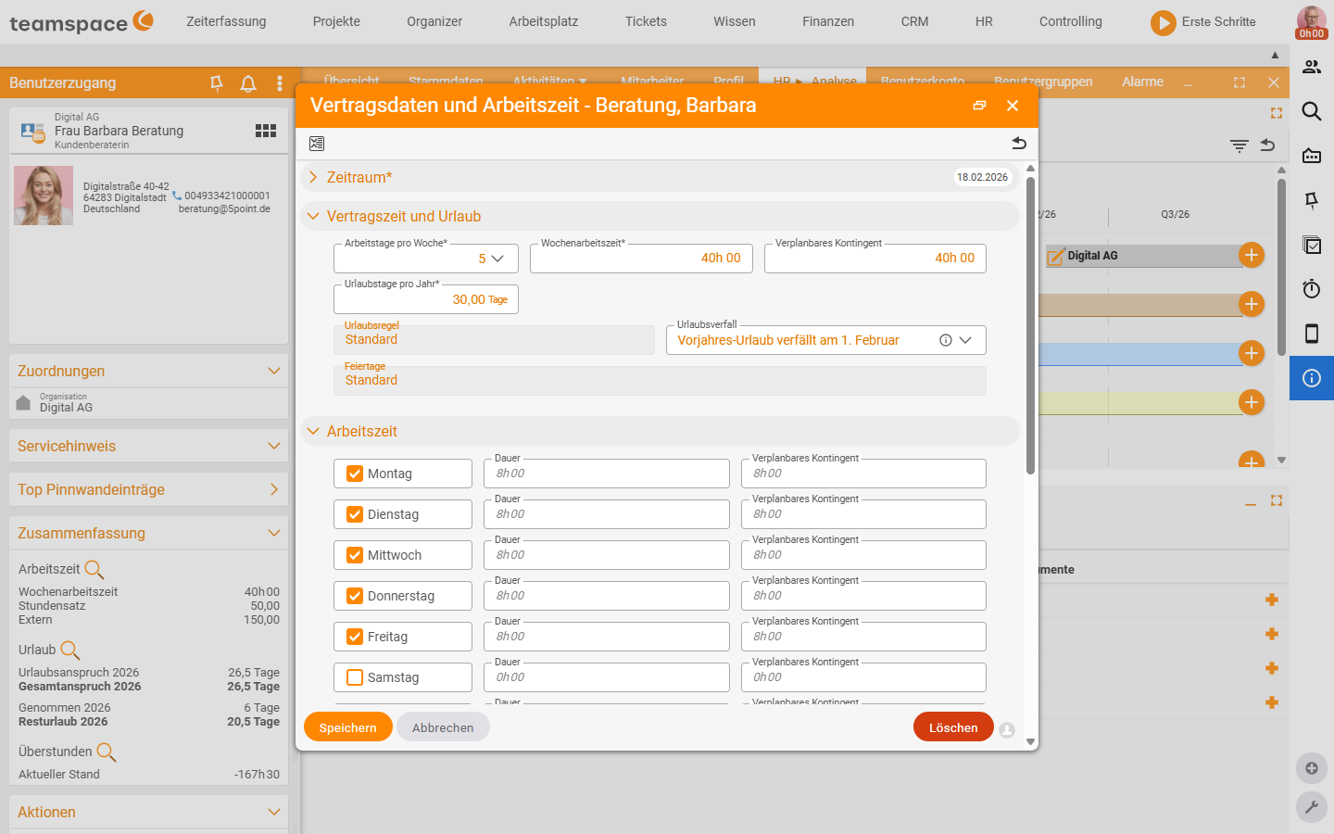Collapse the Zuordnungen panel

click(274, 371)
